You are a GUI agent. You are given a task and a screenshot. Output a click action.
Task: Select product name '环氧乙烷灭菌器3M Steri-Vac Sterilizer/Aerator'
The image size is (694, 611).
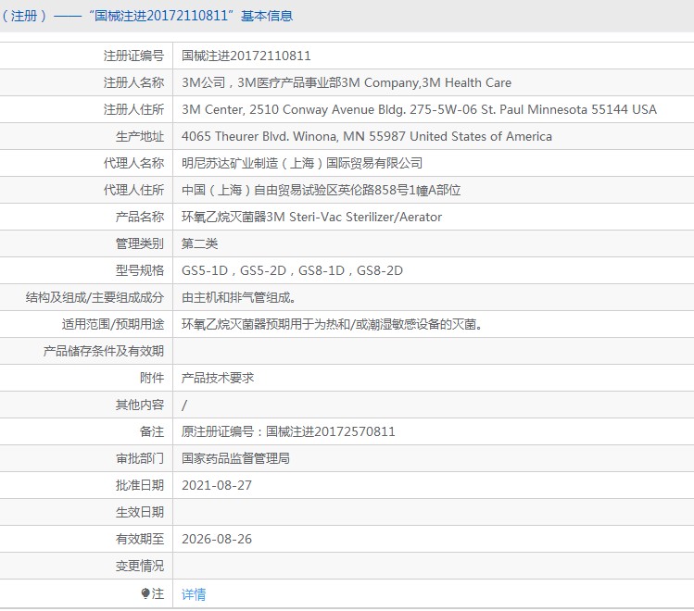click(x=311, y=217)
